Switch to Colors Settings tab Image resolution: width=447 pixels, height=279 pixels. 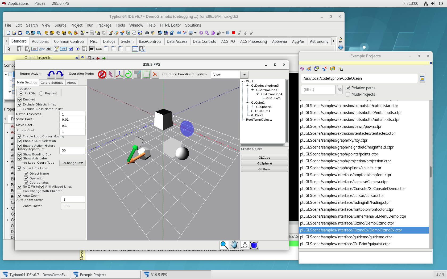52,83
